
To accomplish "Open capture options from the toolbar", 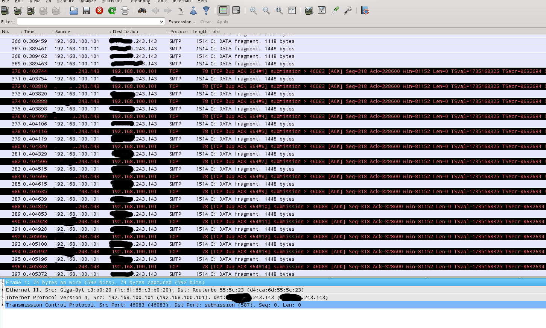I will coord(18,11).
